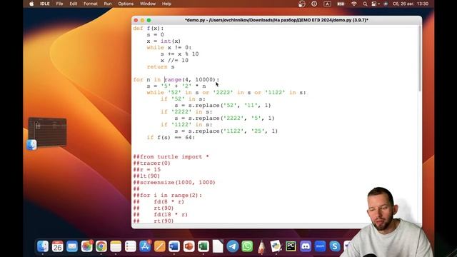Open the Format menu

[x=91, y=4]
